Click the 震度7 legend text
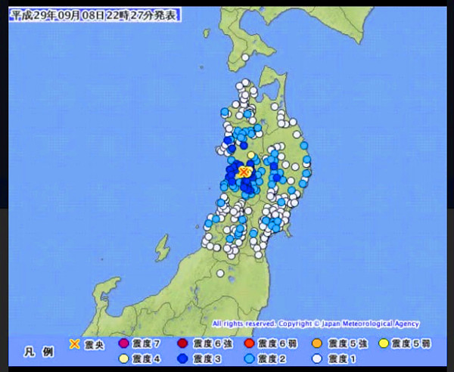 (x=146, y=344)
